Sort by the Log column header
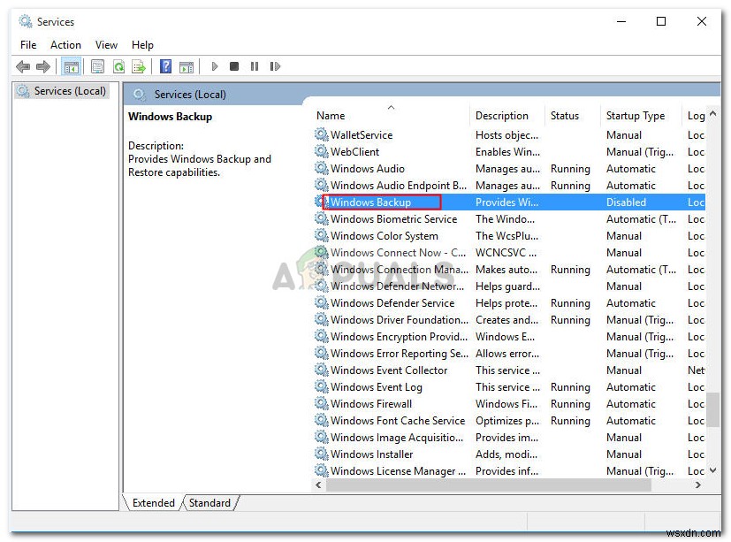The width and height of the screenshot is (731, 542). point(696,116)
